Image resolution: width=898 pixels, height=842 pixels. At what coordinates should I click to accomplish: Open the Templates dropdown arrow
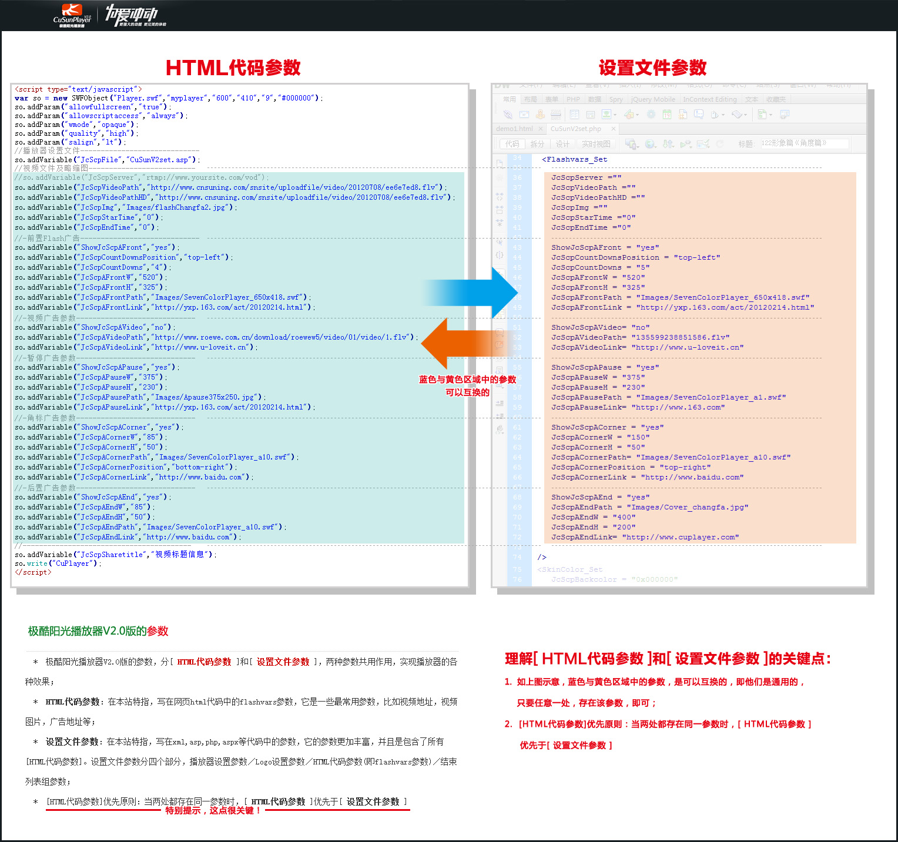pos(770,115)
